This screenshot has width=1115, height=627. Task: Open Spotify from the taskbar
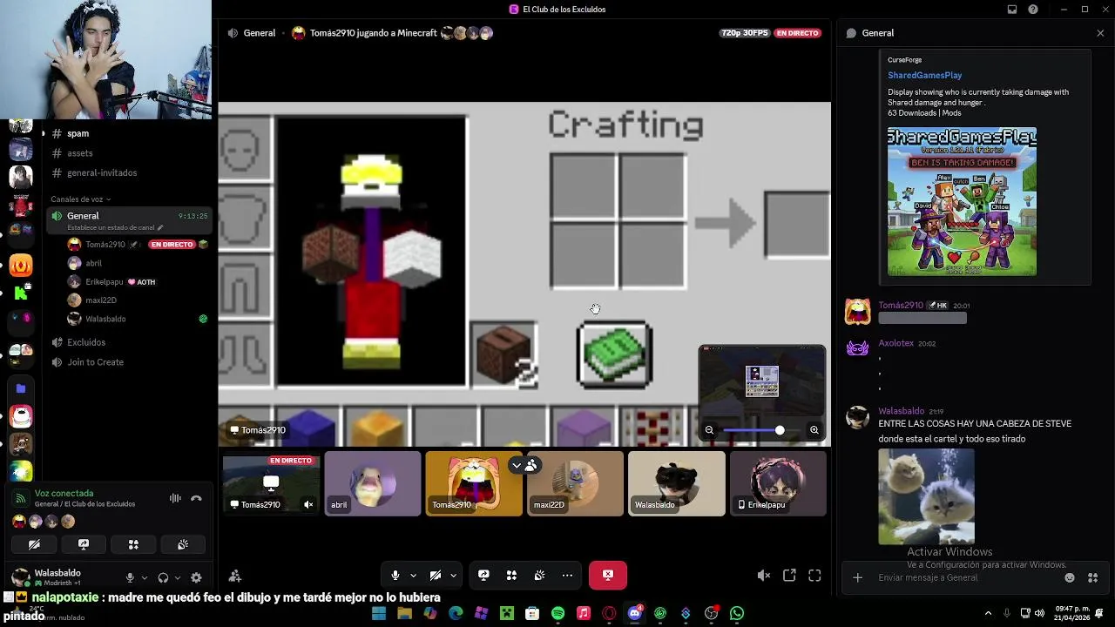point(557,614)
